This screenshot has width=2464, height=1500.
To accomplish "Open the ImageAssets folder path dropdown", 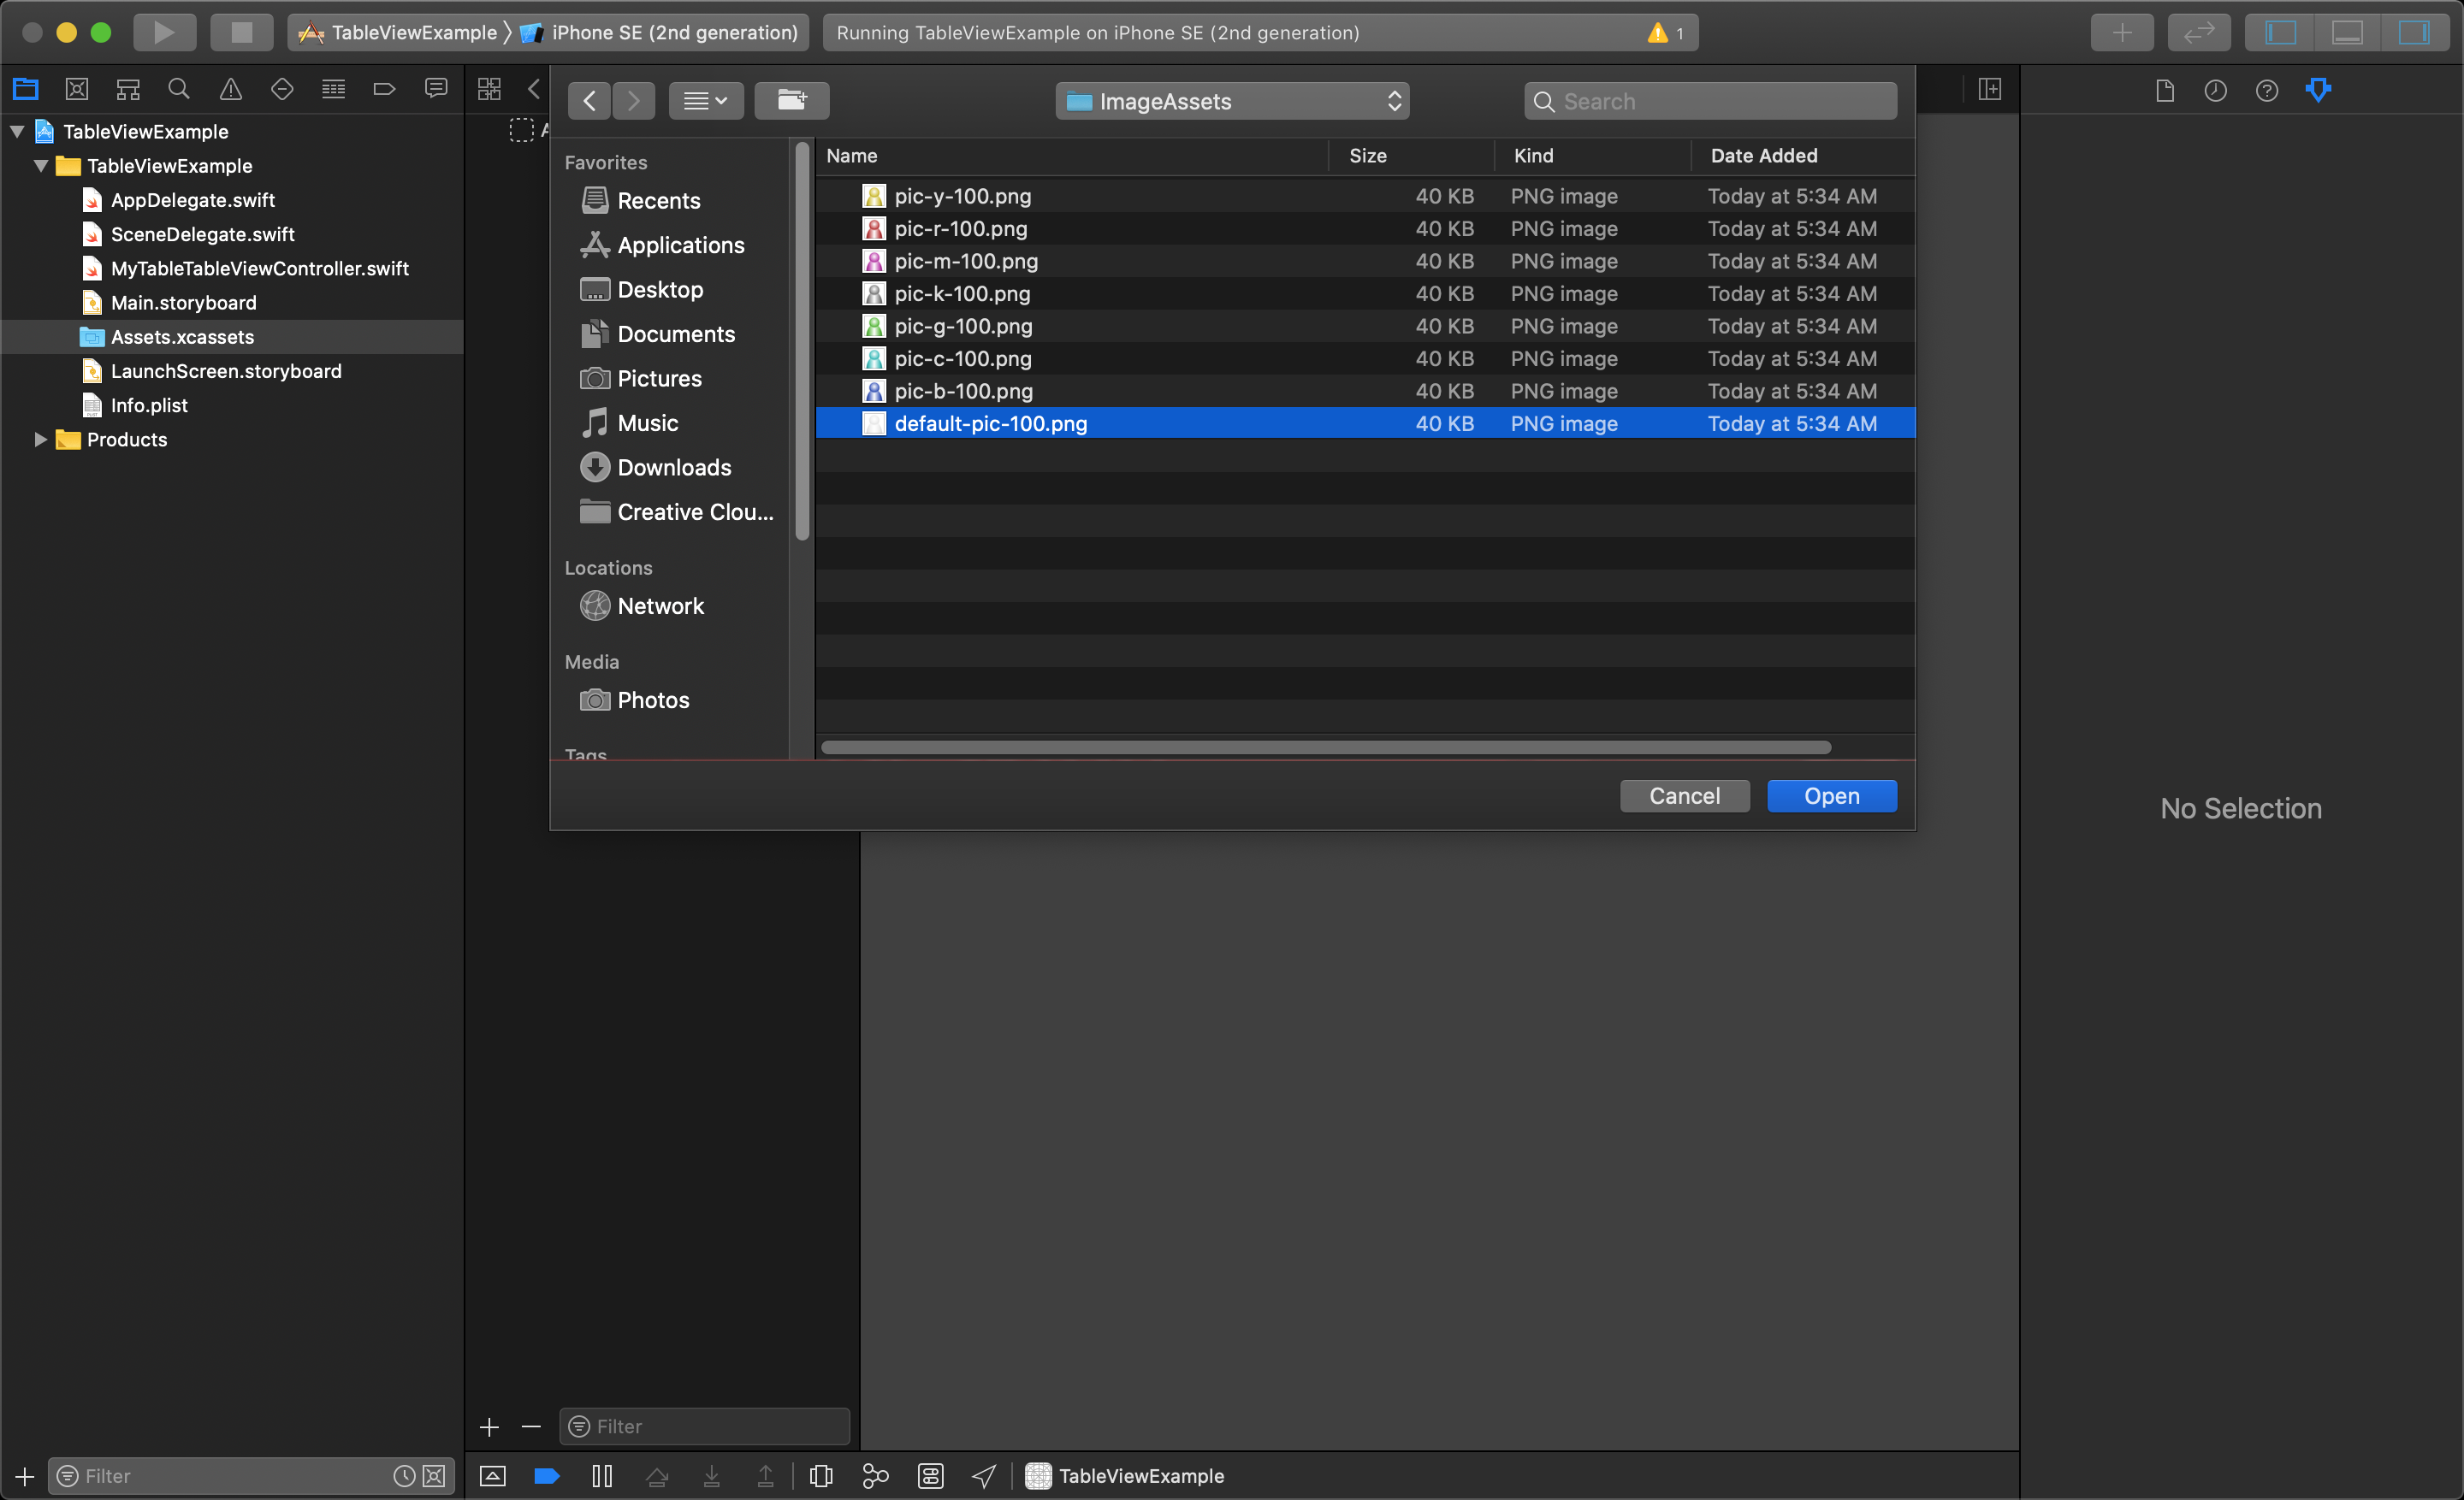I will 1232,101.
